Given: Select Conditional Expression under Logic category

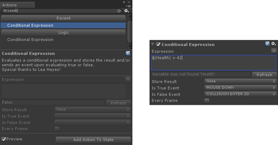Looking at the screenshot, I should coord(30,40).
